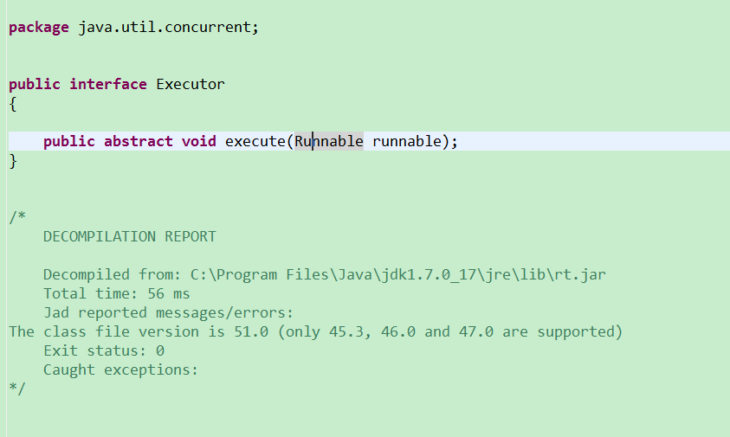Click the left editor margin beside 'public interface'

(x=3, y=84)
